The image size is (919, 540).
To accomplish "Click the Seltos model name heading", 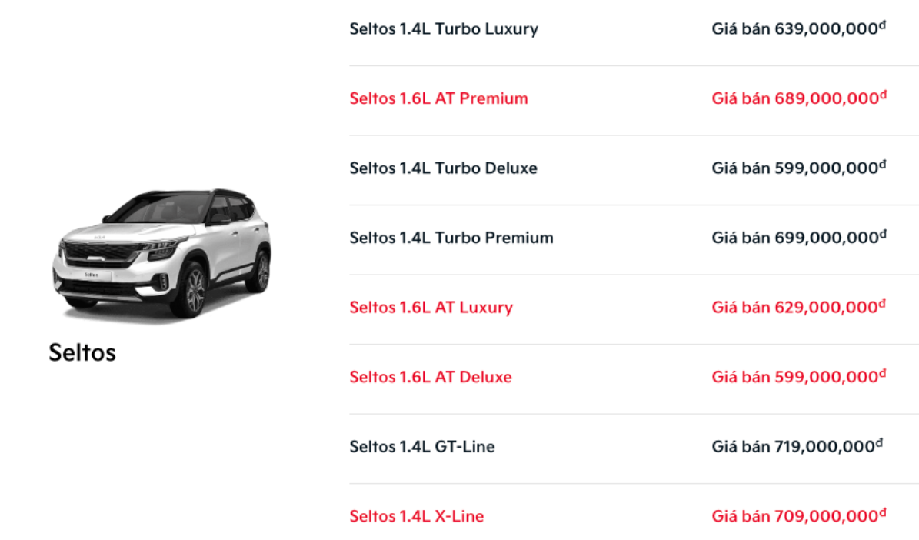I will click(x=82, y=352).
